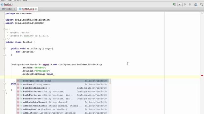Click the 'MattsMc' author name in comment
Viewport: 204px width, 114px height.
[29, 36]
